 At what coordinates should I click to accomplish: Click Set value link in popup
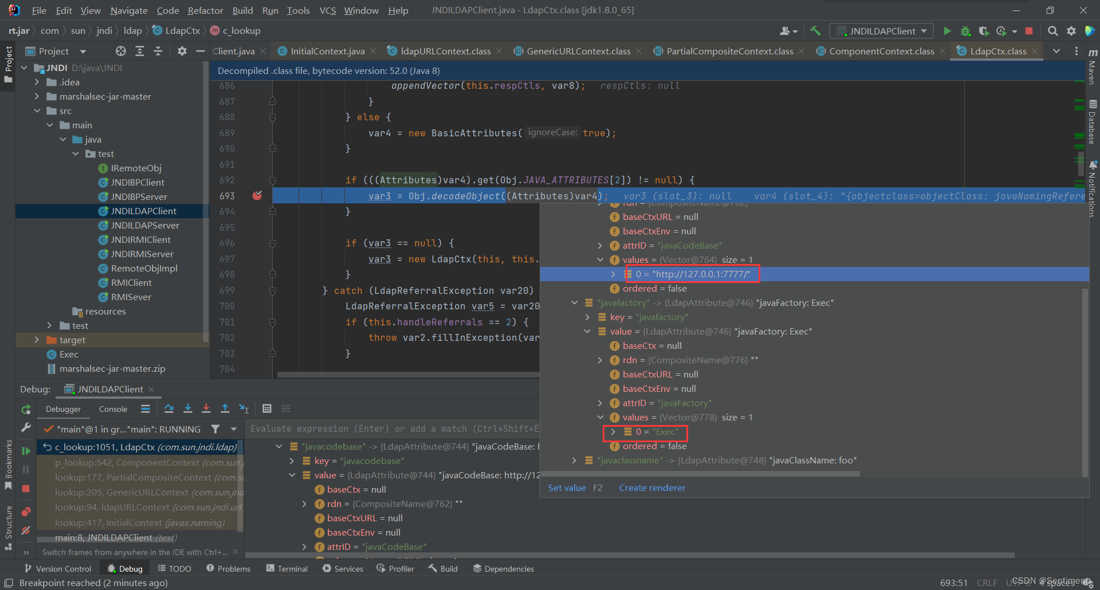tap(567, 487)
